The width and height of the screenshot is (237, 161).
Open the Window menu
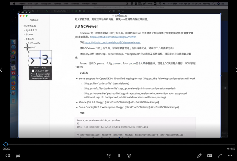point(85,4)
